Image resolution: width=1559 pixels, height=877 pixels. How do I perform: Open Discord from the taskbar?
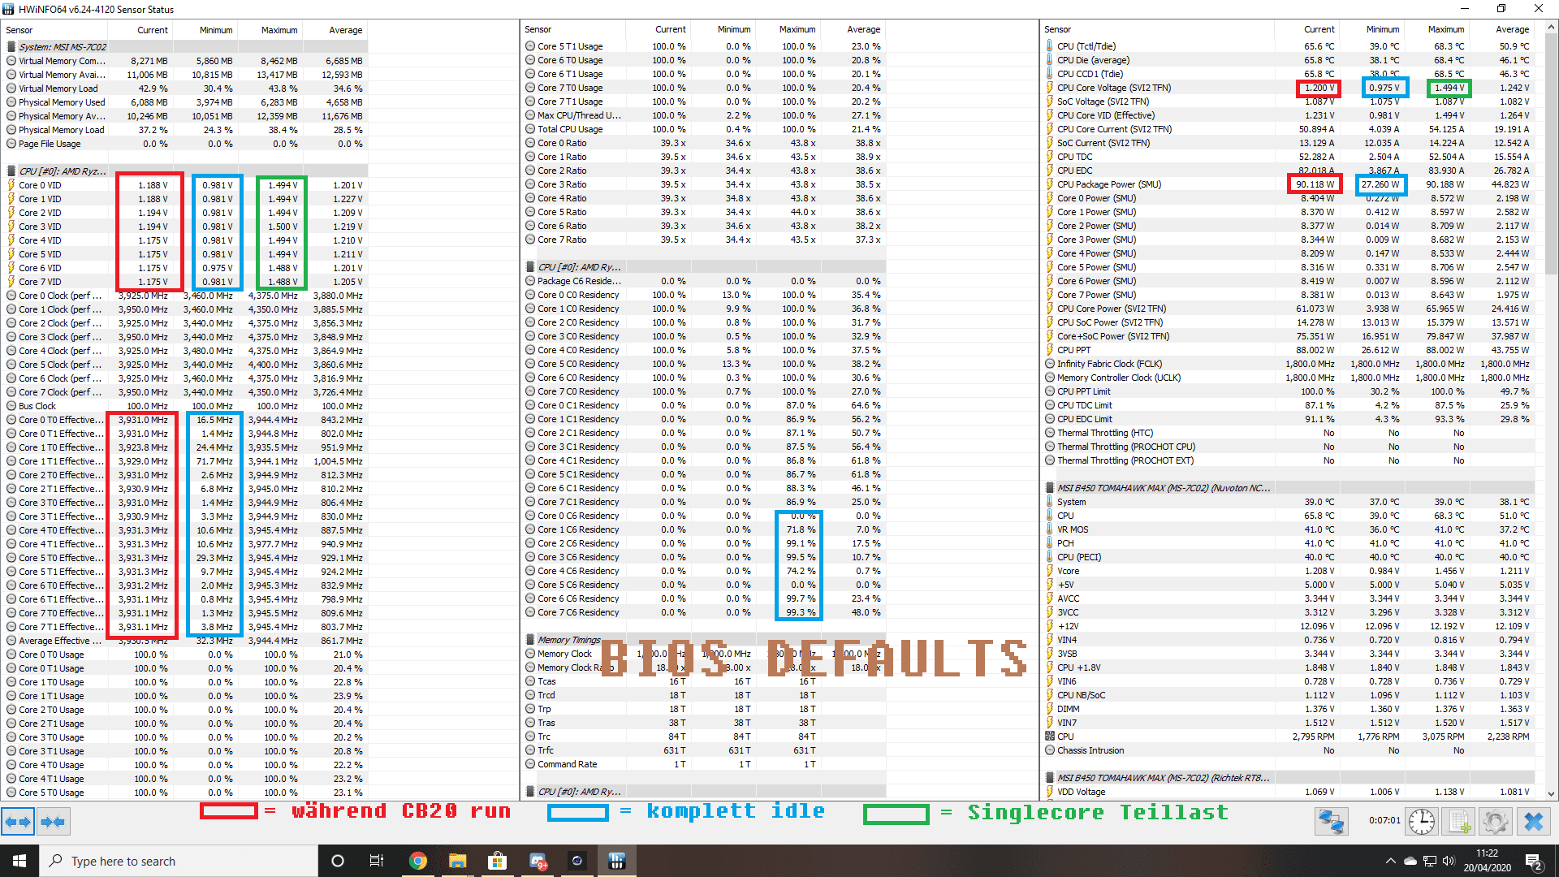(x=538, y=861)
